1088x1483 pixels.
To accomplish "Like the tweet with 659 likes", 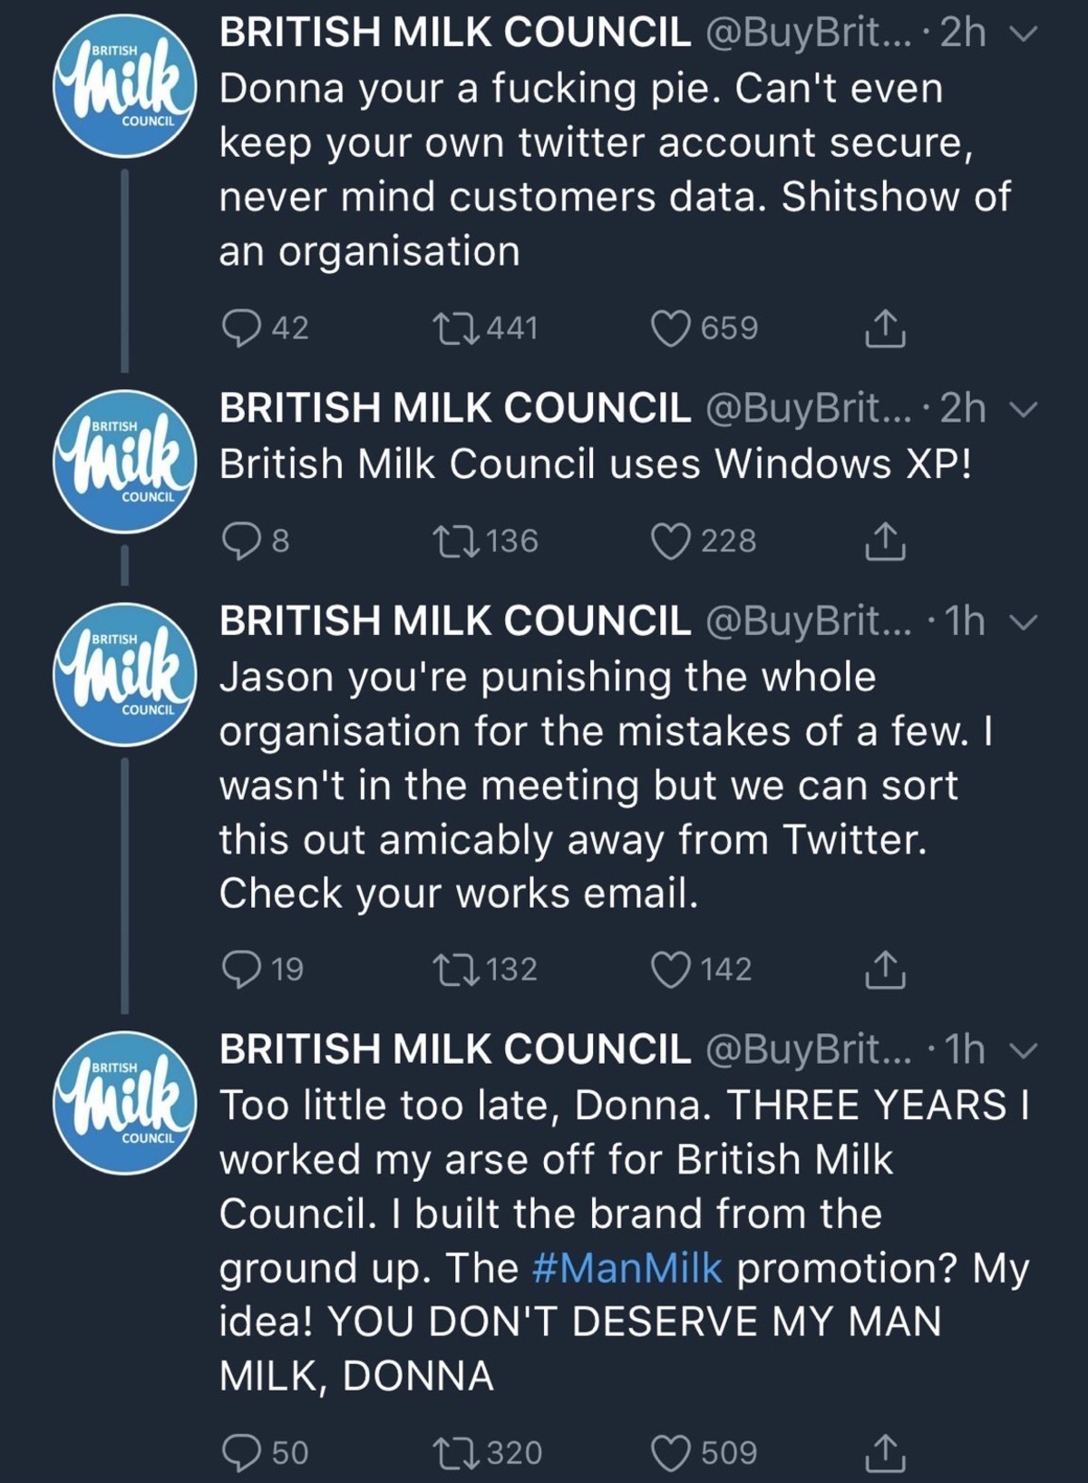I will coord(671,328).
